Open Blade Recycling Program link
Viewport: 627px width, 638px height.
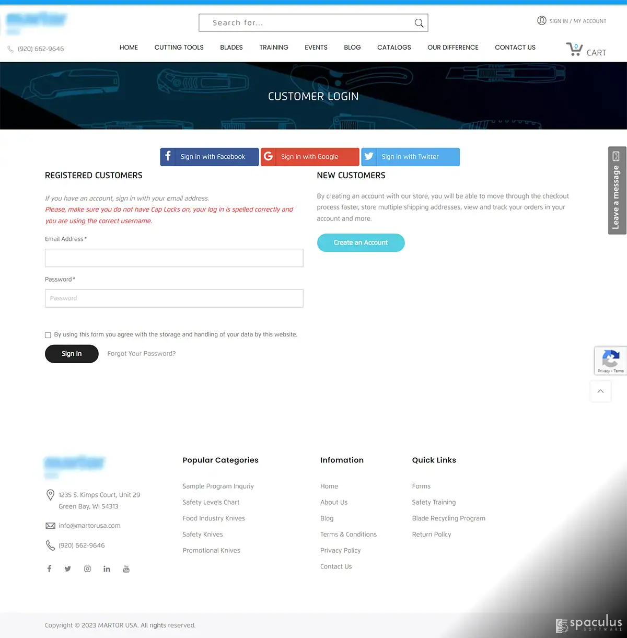[449, 518]
